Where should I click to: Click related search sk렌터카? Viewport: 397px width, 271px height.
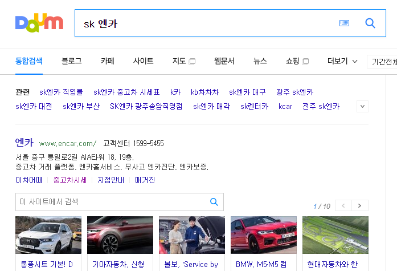click(255, 107)
